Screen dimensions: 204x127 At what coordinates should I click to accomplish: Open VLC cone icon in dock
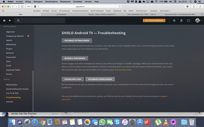(166, 122)
